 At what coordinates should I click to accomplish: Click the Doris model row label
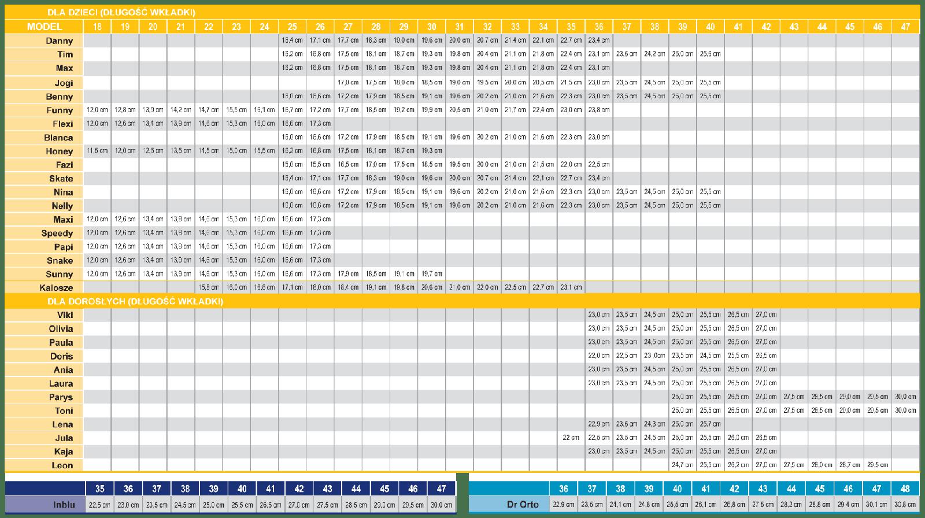[x=61, y=356]
